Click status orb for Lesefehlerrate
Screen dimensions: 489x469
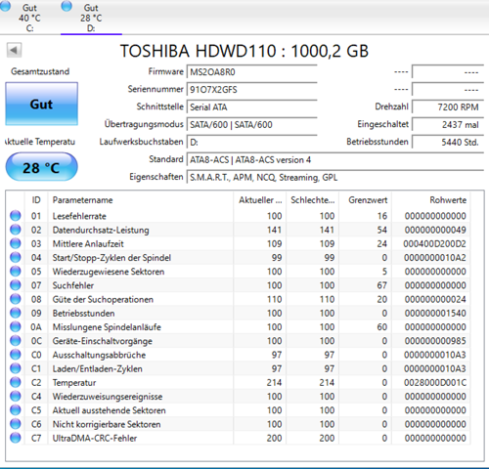(16, 216)
